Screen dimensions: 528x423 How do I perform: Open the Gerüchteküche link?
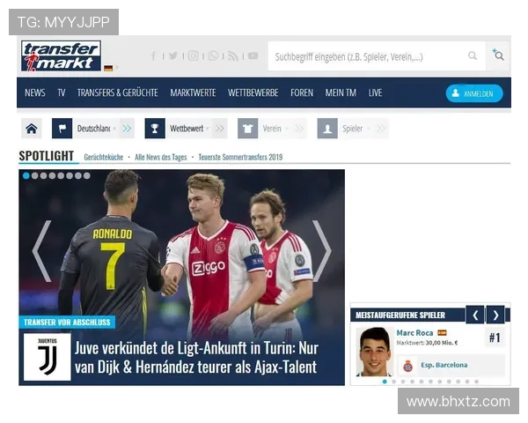point(103,157)
